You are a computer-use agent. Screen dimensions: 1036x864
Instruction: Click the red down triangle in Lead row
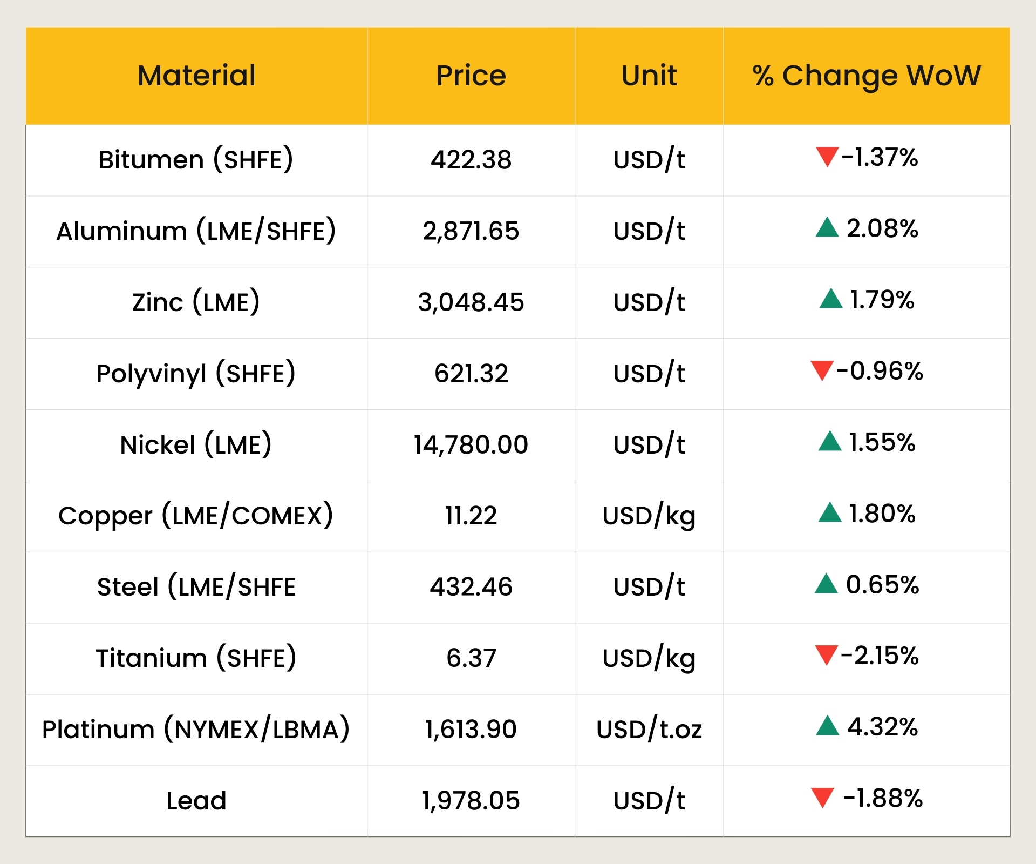coord(822,798)
